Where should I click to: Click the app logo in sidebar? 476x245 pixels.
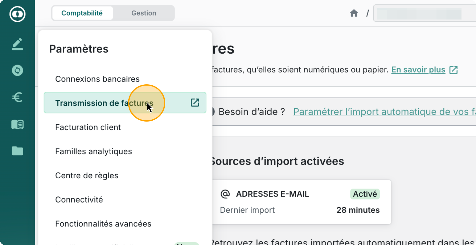pos(17,14)
